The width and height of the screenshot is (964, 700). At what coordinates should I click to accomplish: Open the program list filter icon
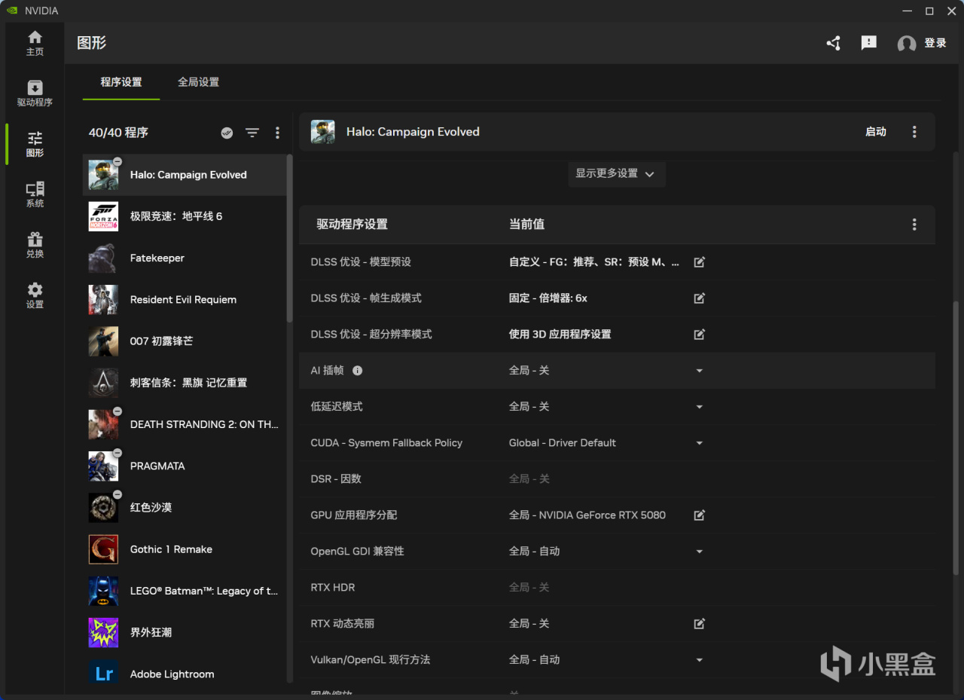252,133
